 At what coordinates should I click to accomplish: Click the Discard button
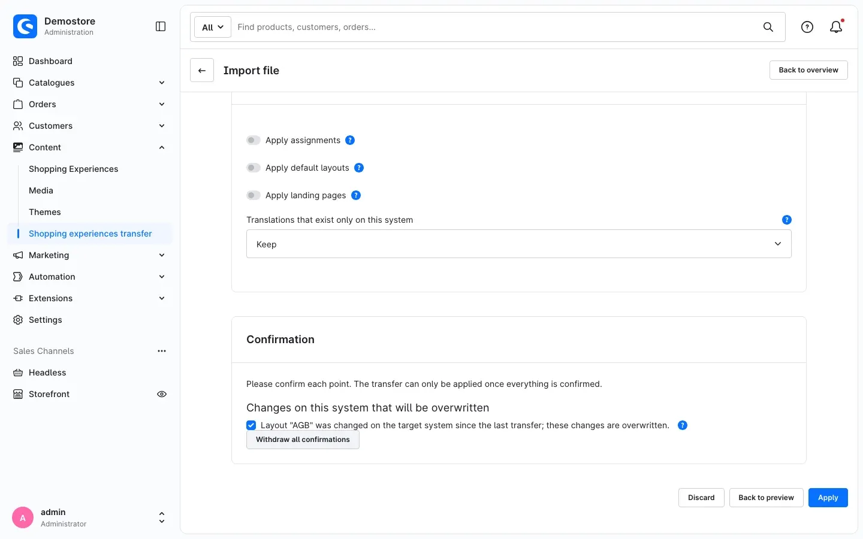(x=701, y=498)
